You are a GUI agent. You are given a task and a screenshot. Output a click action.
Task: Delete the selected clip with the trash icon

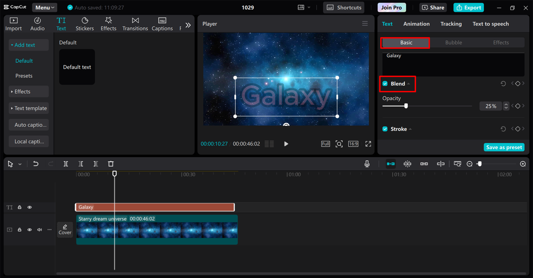click(111, 164)
